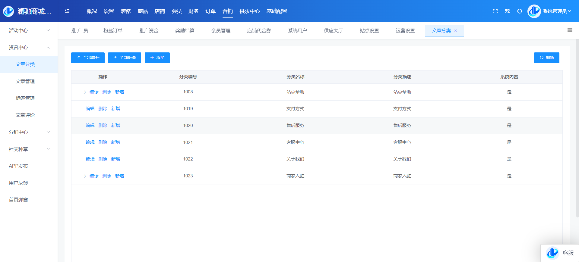This screenshot has width=579, height=262.
Task: Click the sidebar collapse menu icon
Action: [x=67, y=11]
